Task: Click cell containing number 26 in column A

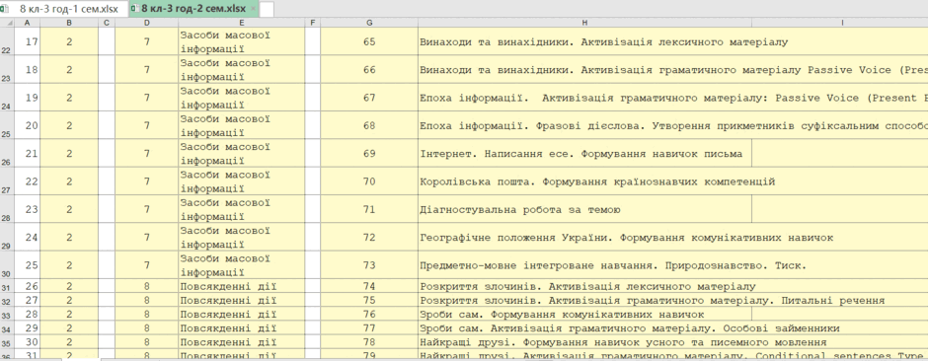Action: (29, 286)
